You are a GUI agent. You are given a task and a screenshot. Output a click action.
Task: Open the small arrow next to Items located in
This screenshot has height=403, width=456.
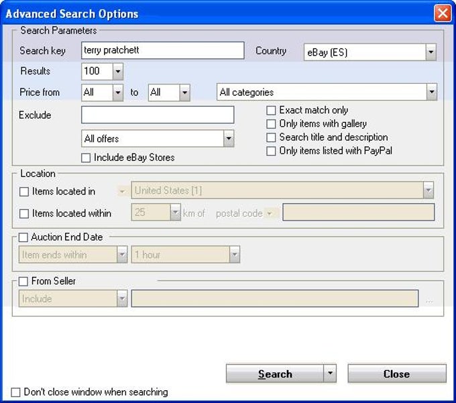click(x=122, y=192)
